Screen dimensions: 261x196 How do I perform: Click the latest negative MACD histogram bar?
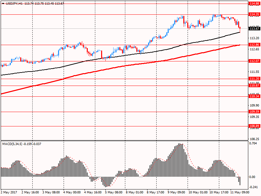240,181
